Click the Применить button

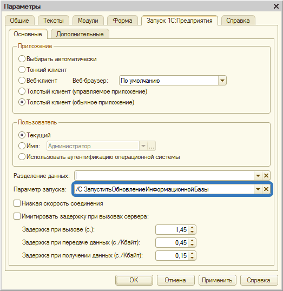(217, 280)
